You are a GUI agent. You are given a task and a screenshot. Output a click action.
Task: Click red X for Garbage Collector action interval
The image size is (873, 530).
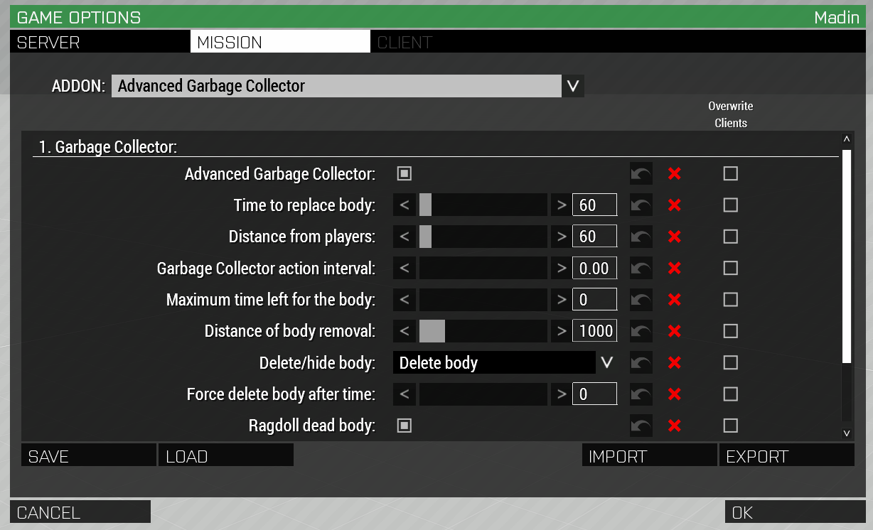click(675, 269)
